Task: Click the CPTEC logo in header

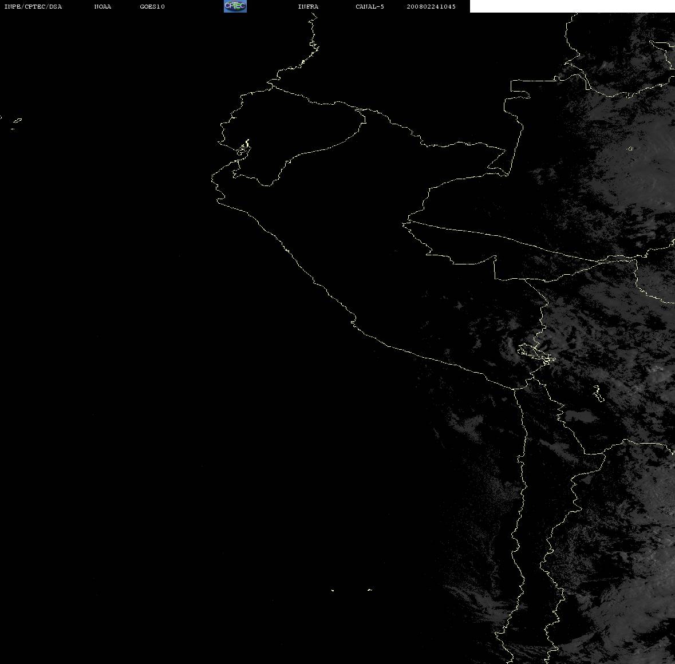Action: [x=235, y=6]
